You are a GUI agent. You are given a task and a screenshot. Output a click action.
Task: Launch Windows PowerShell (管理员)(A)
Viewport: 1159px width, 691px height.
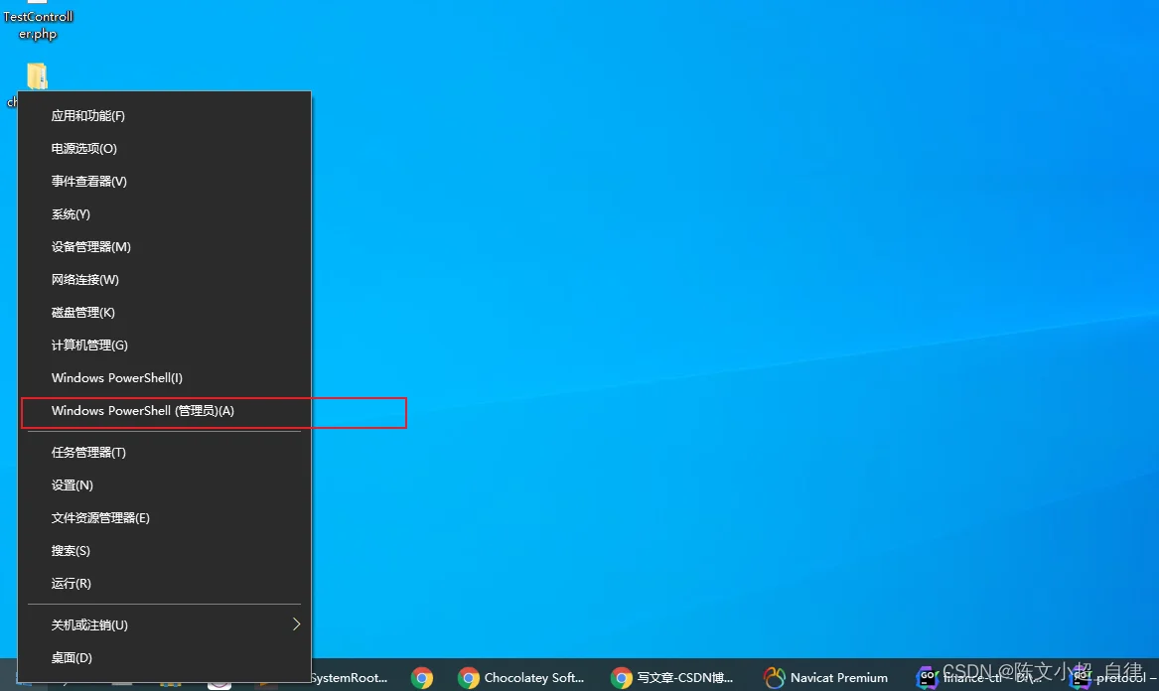point(164,411)
